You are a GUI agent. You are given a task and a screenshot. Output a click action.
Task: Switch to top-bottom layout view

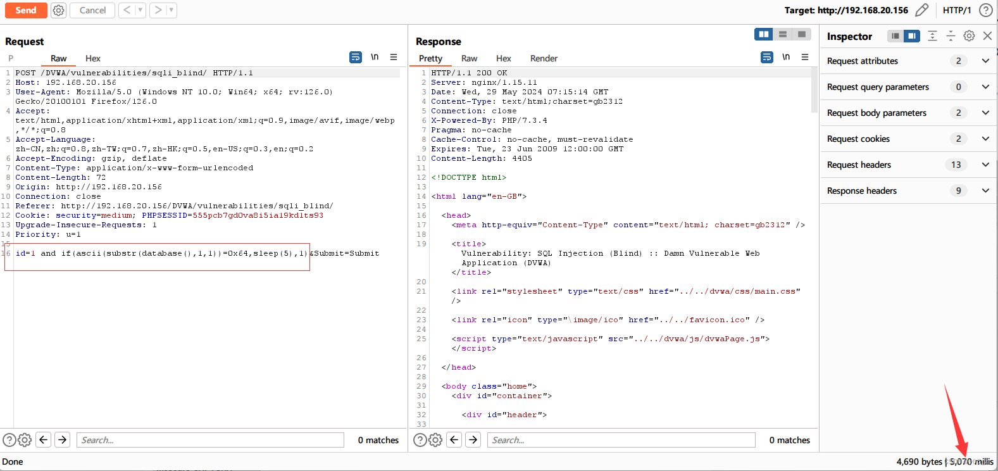[783, 34]
